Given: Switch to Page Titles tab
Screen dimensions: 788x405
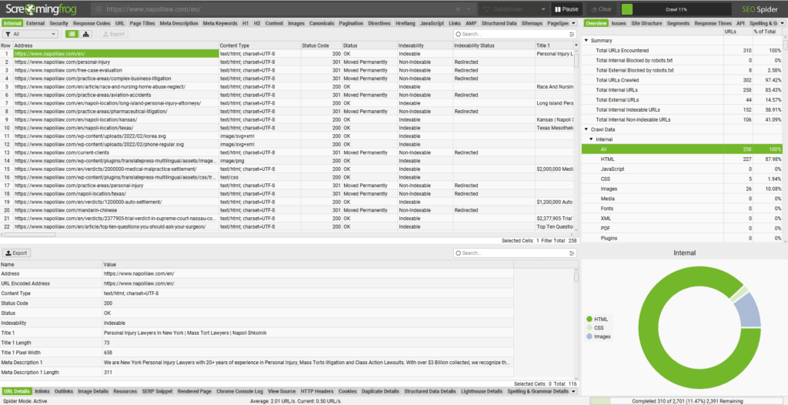Looking at the screenshot, I should pyautogui.click(x=142, y=23).
